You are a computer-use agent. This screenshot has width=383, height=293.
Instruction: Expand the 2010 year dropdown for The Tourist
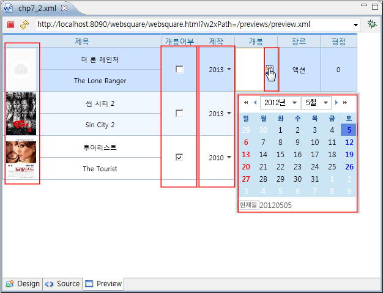(220, 158)
